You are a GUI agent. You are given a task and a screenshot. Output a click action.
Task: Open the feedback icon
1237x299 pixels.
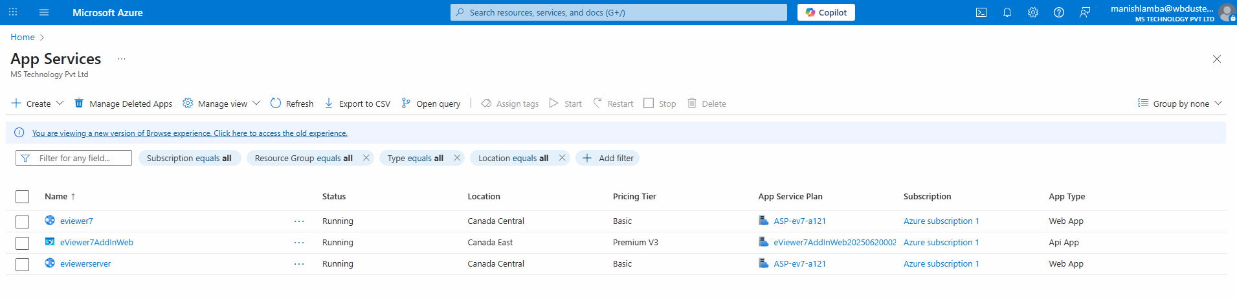point(1085,12)
